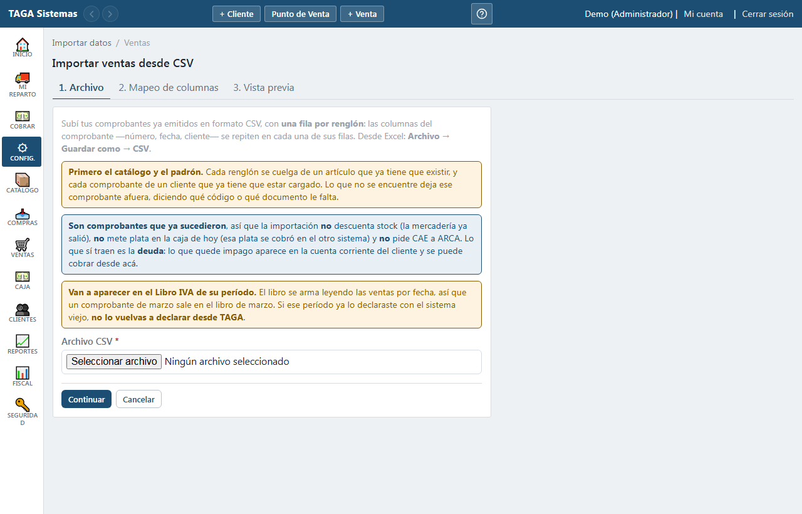Screen dimensions: 802x514
Task: Switch to the 1. Archivo tab
Action: 81,88
